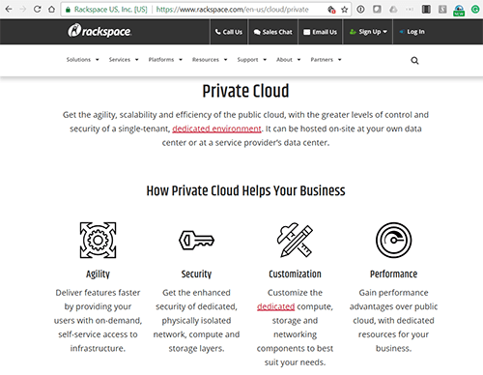The height and width of the screenshot is (375, 483).
Task: Click the 'Customization' heading text
Action: tap(295, 274)
